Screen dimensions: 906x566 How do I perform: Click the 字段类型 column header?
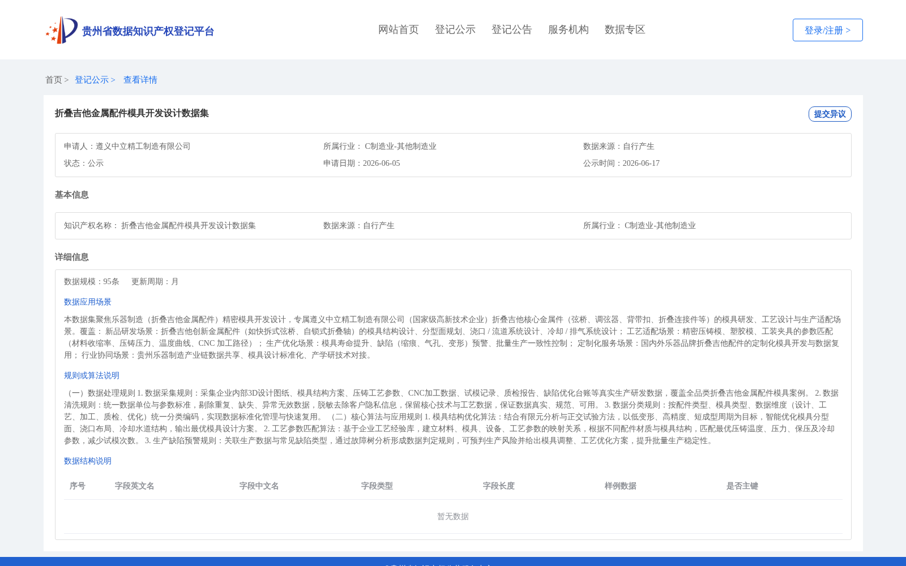377,486
